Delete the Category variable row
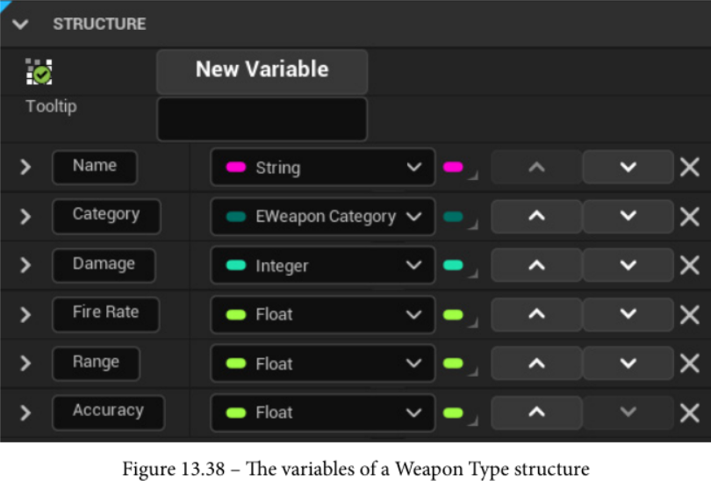 click(x=689, y=216)
